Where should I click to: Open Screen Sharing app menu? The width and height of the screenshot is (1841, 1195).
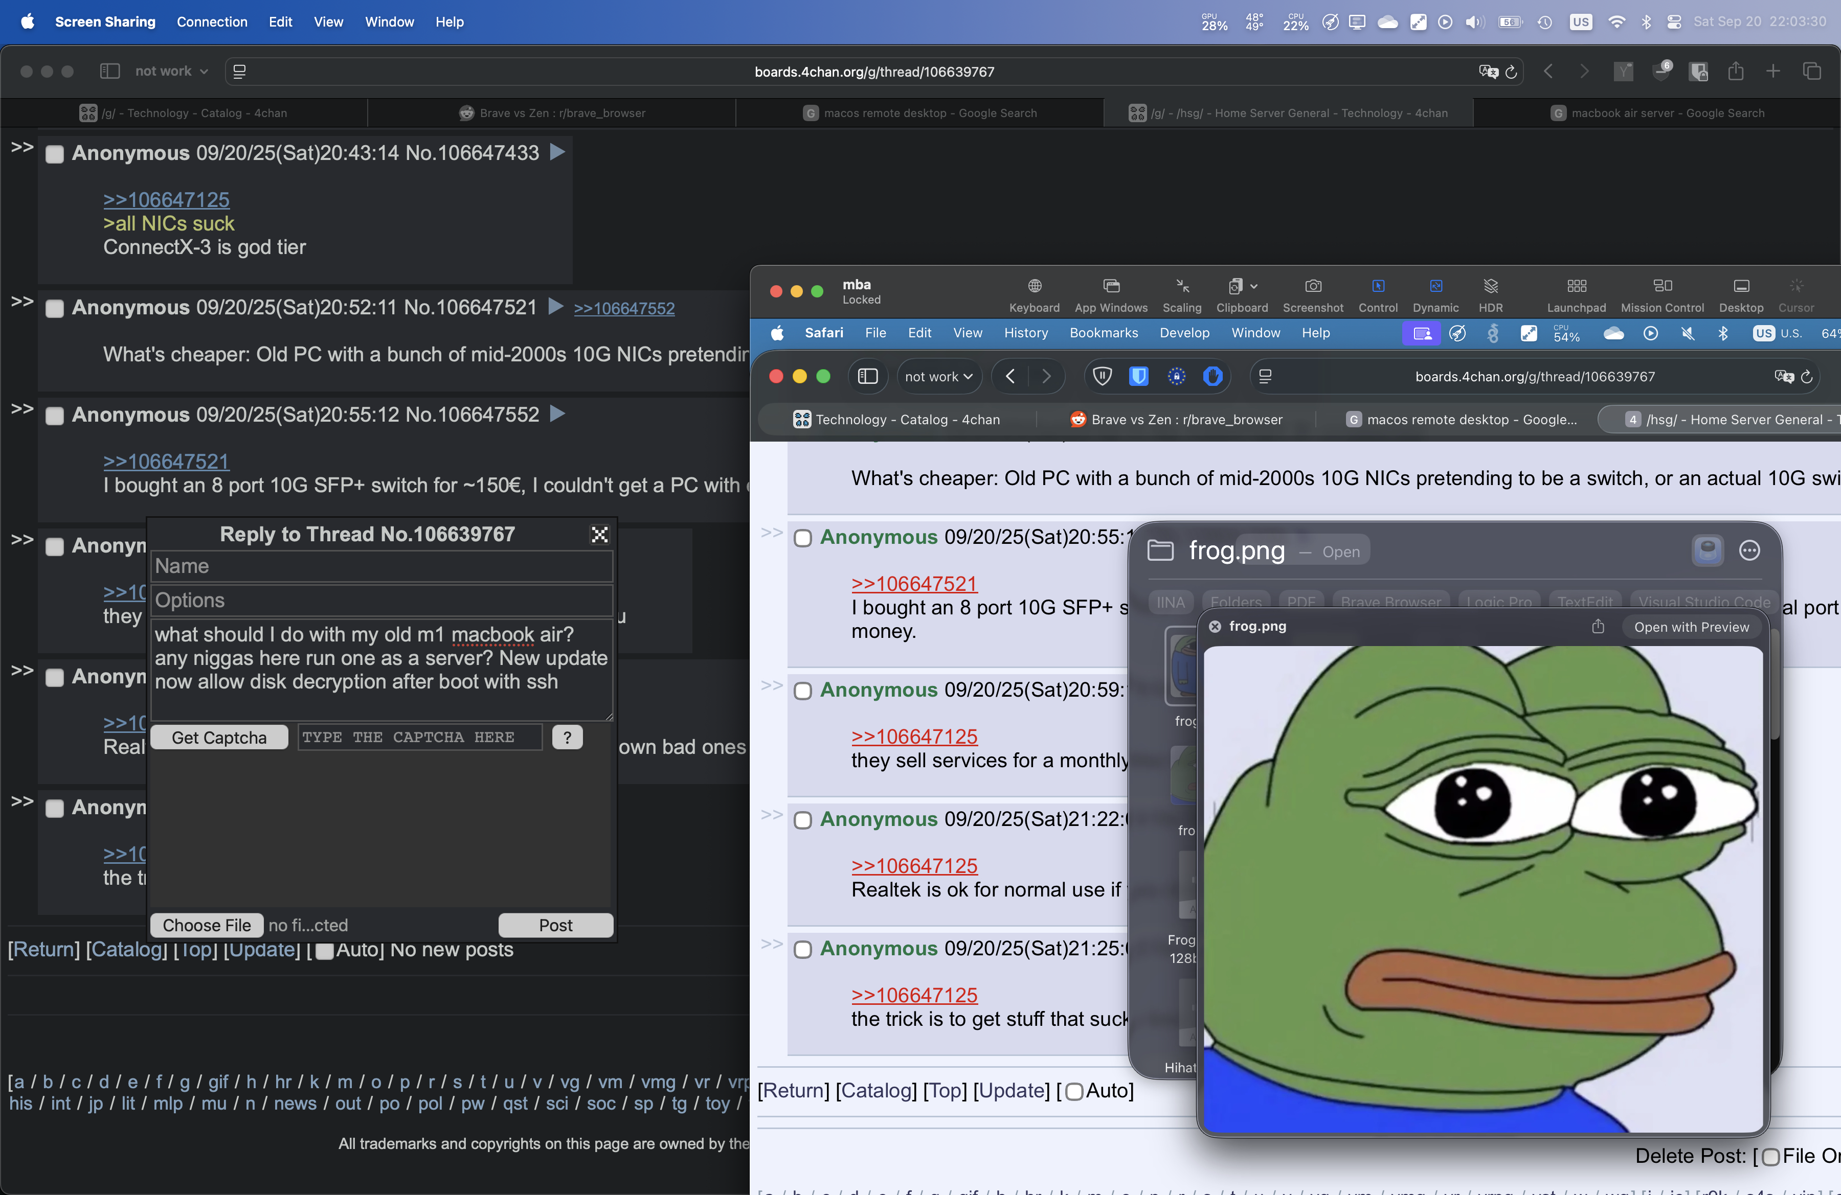[105, 21]
